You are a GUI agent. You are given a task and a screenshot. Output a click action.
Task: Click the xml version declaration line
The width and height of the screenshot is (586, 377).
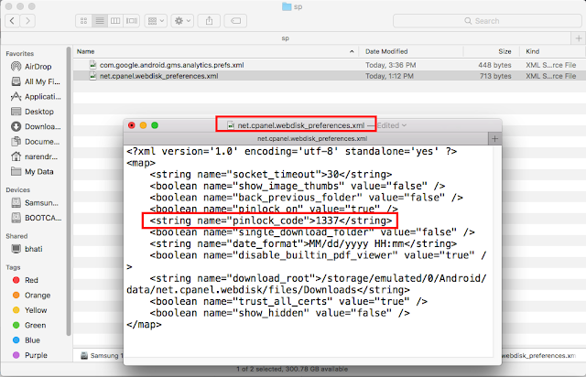click(291, 151)
